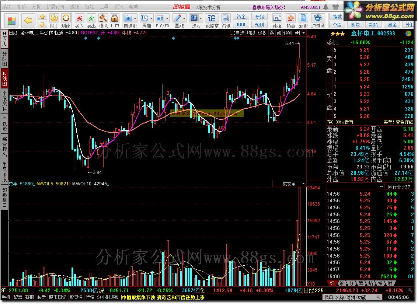Expand the 选股 dropdown arrow
The image size is (418, 304).
coord(201,18)
